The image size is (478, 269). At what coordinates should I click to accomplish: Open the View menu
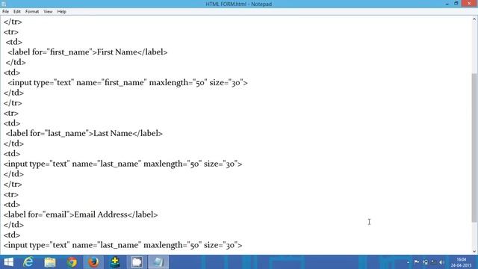click(x=48, y=12)
